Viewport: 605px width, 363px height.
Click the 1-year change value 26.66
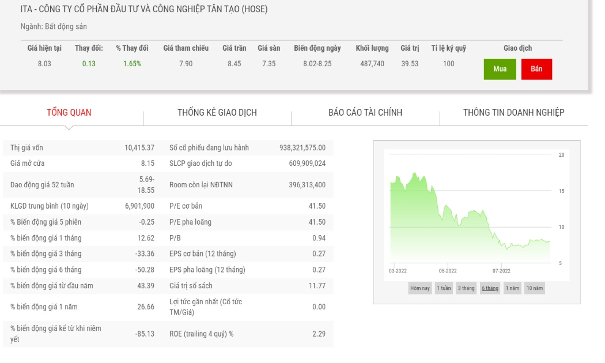(x=146, y=307)
